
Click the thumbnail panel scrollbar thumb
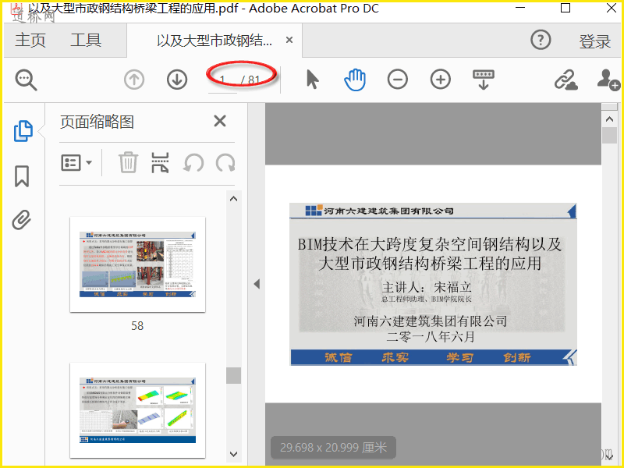[233, 375]
